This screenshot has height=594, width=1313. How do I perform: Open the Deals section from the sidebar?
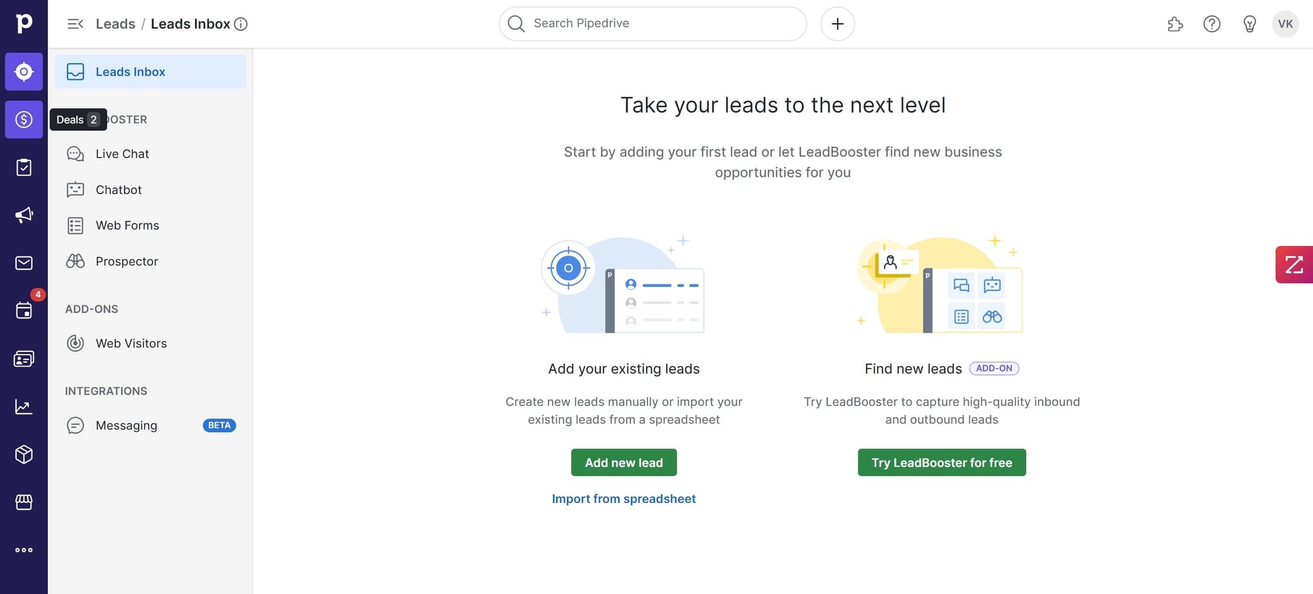pyautogui.click(x=24, y=119)
